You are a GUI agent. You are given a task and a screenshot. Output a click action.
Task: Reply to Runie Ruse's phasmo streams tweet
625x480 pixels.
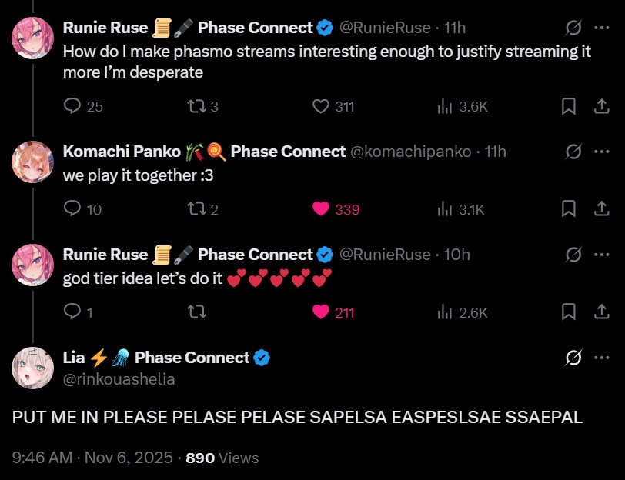tap(83, 106)
